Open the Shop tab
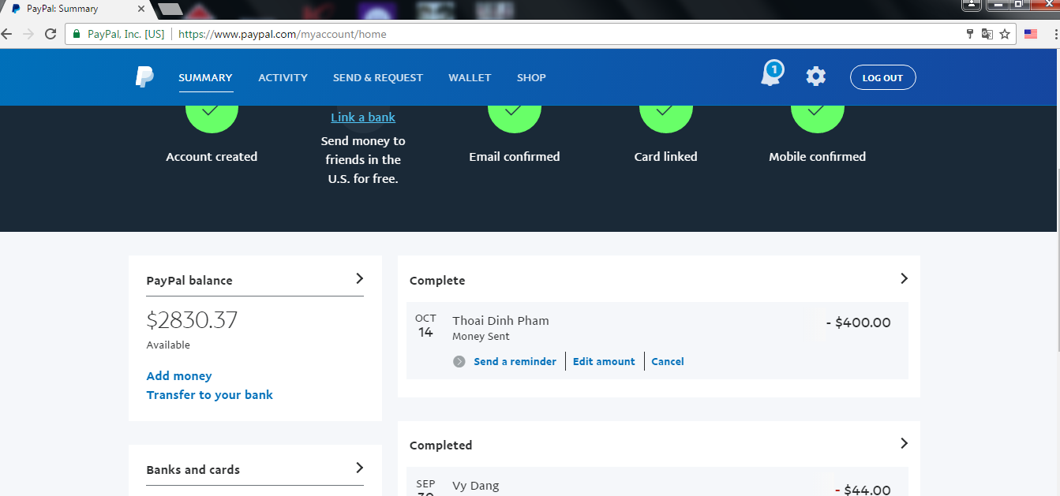 531,77
